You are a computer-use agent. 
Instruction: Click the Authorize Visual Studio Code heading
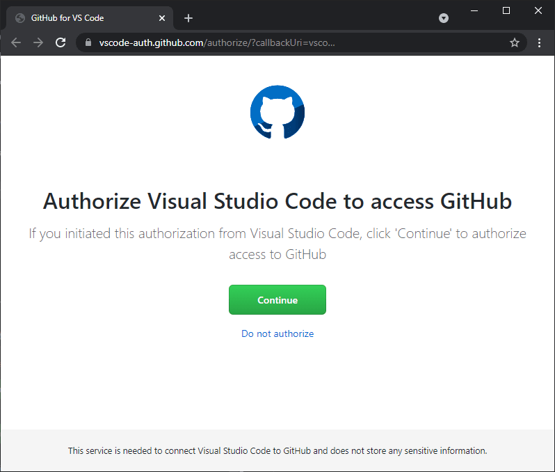coord(277,201)
